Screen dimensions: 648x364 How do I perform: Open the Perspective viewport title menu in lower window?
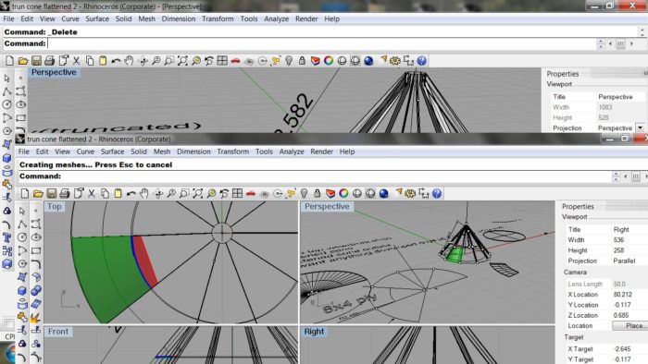coord(327,206)
